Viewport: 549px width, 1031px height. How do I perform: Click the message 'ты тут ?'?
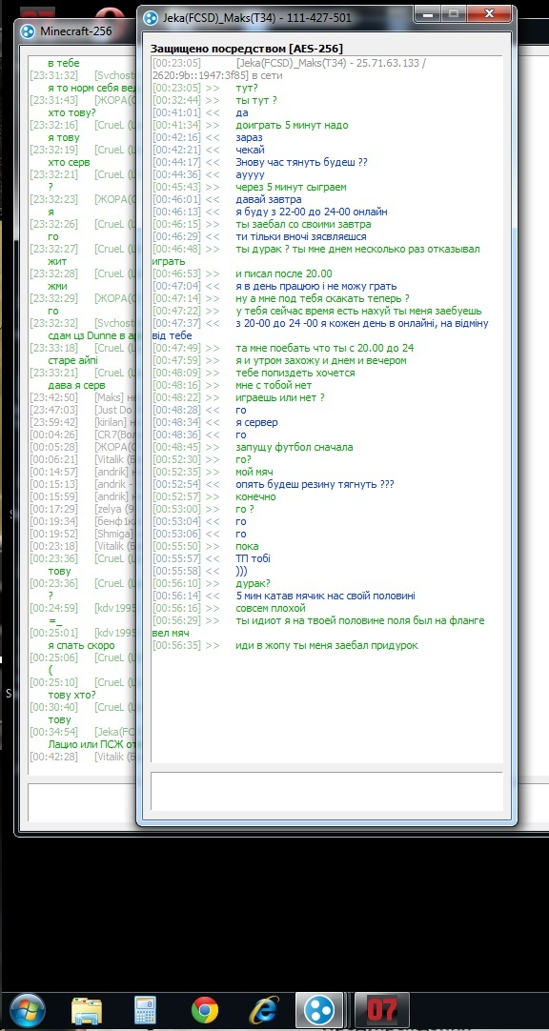point(255,101)
